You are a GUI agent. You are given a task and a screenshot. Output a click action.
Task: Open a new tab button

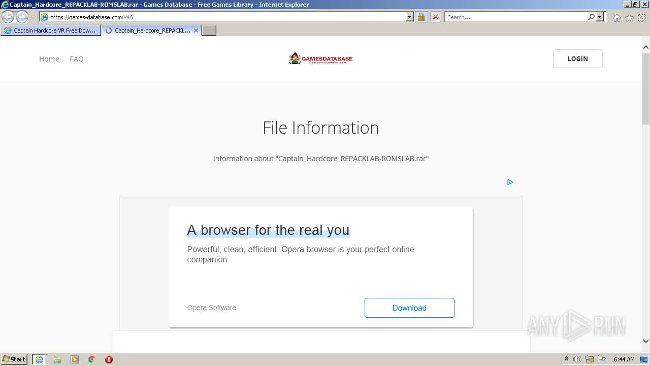[x=209, y=30]
